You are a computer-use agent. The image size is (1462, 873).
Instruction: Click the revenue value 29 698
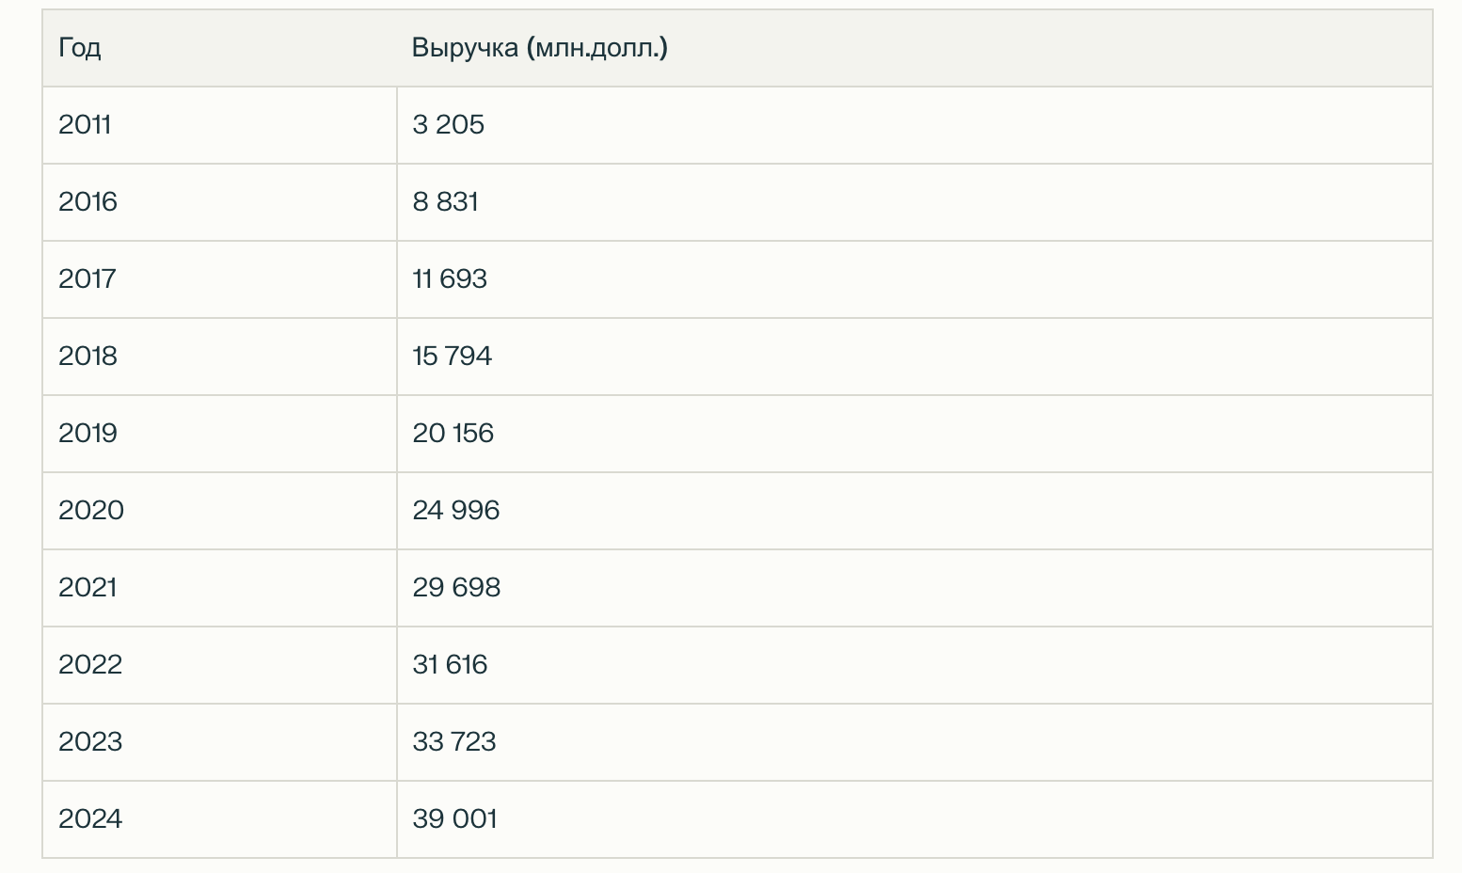(x=456, y=588)
